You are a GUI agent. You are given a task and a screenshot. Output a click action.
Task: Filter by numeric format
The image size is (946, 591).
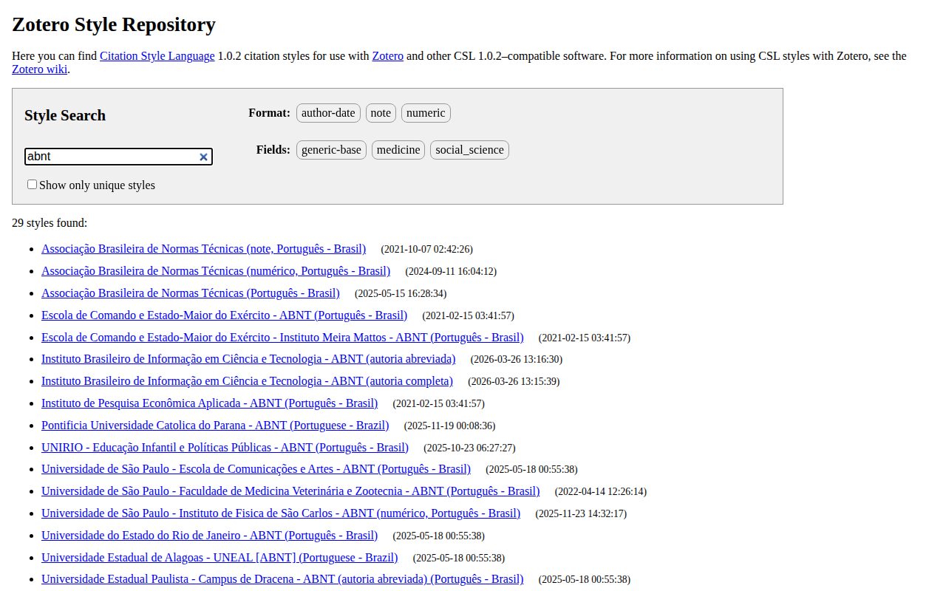pyautogui.click(x=426, y=113)
